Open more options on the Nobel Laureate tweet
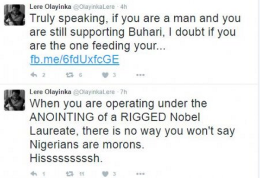 140,174
